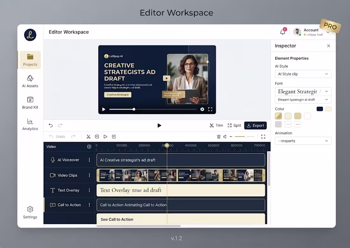Click the text box tool icon
Screen dimensions: 350x248
pos(114,137)
